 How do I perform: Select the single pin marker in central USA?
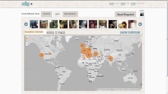coord(49,53)
